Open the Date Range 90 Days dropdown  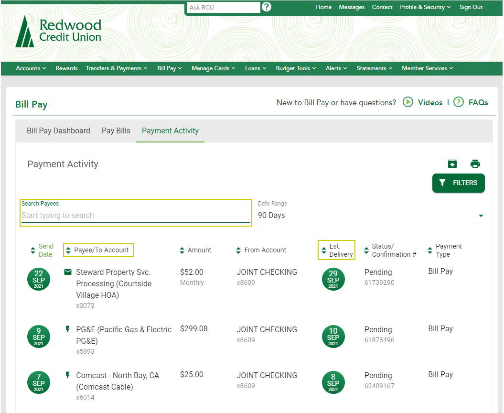point(372,215)
